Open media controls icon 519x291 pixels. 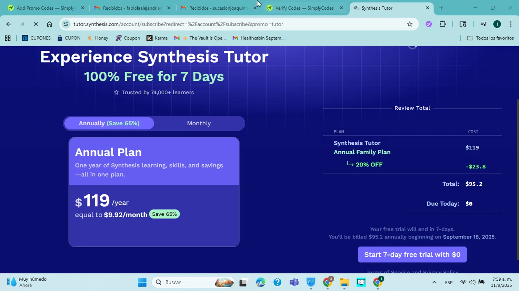pos(483,24)
